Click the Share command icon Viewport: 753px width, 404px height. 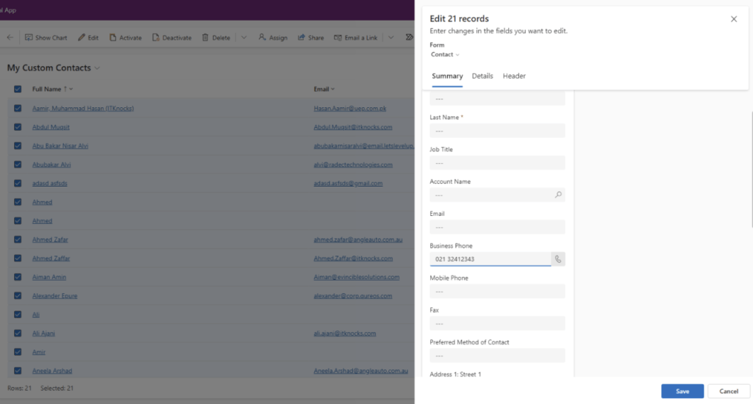tap(301, 37)
